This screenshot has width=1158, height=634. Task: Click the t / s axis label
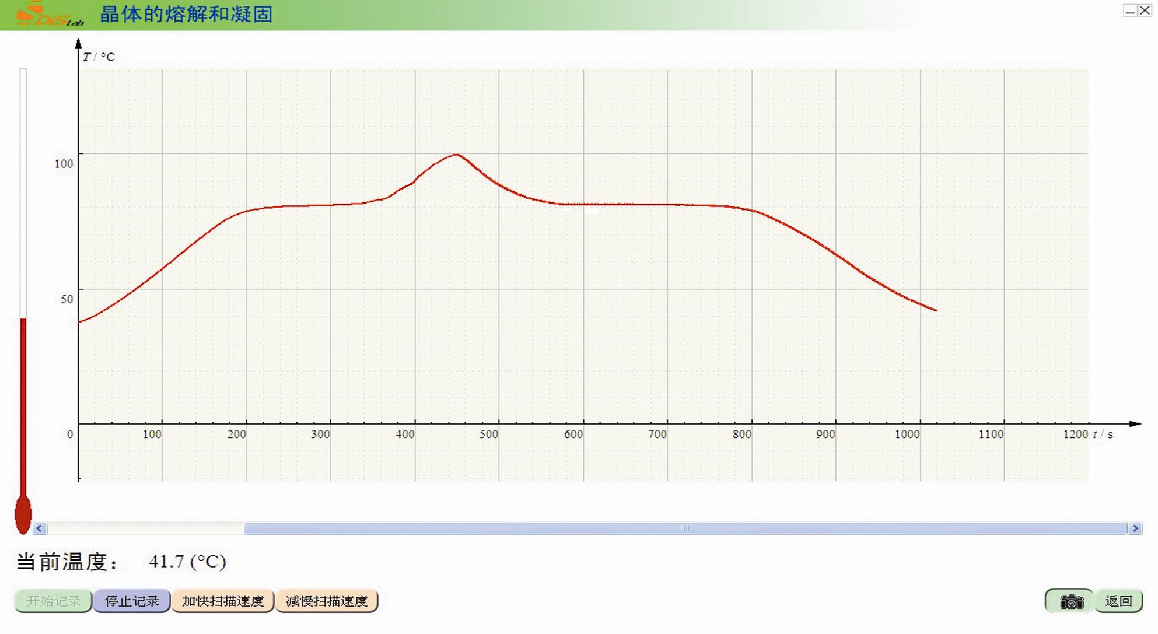(x=1103, y=434)
